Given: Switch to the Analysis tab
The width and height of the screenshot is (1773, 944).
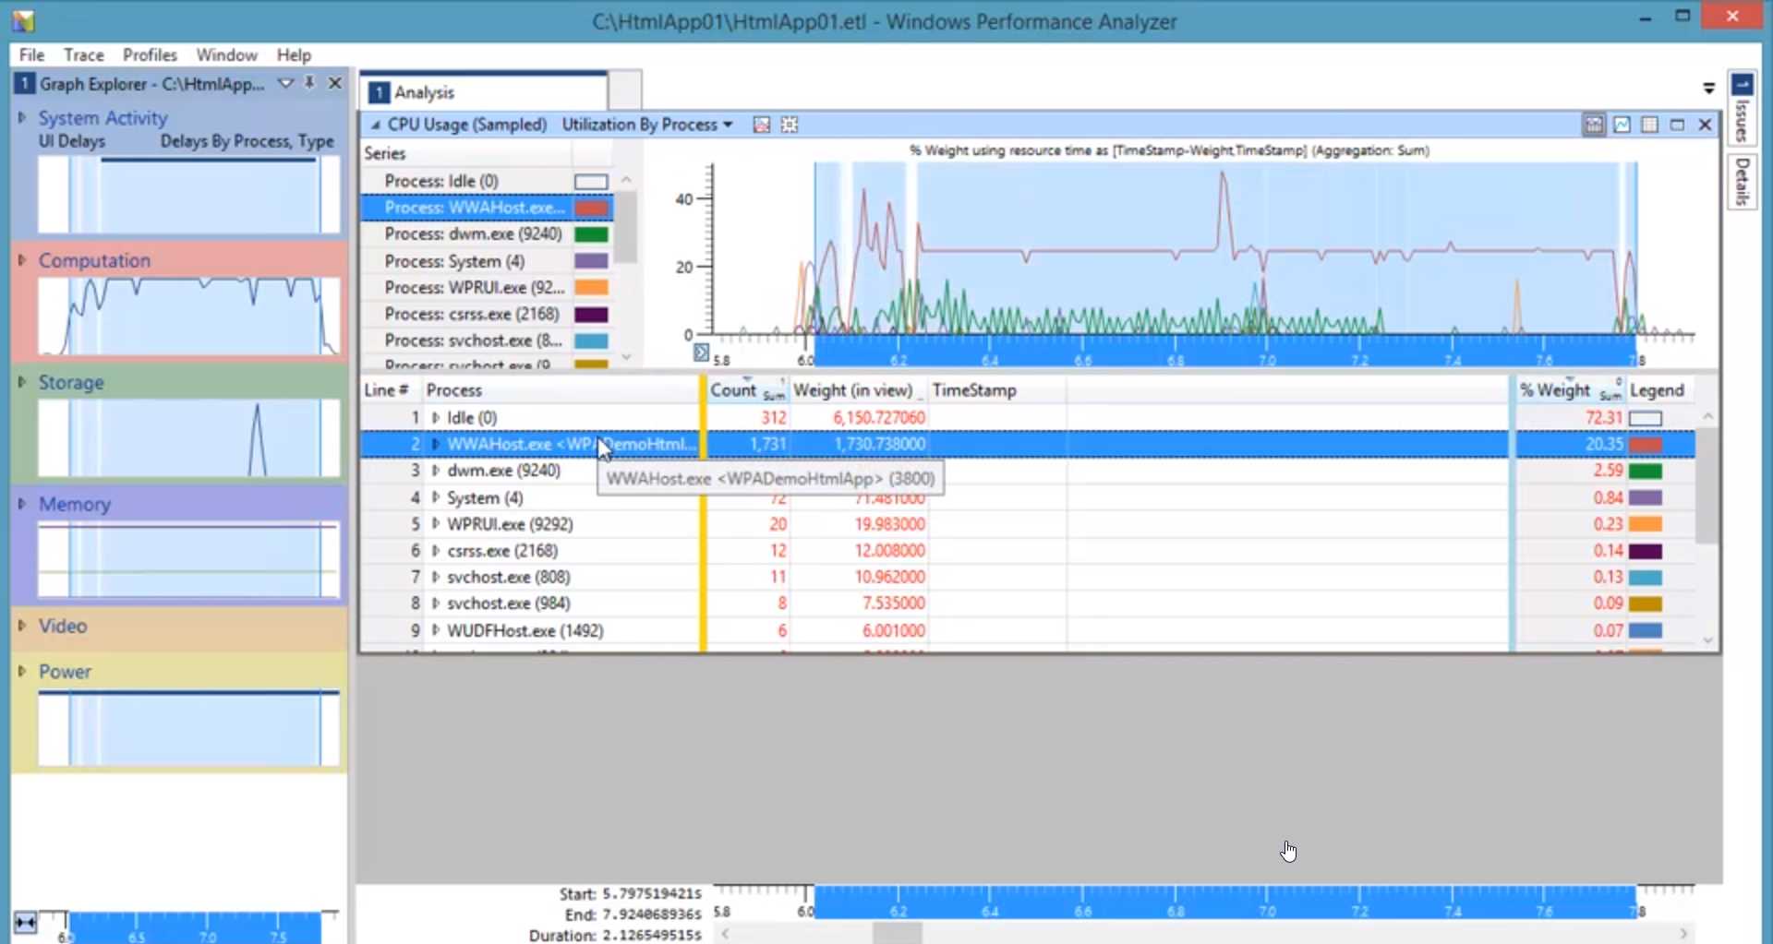Looking at the screenshot, I should coord(423,91).
